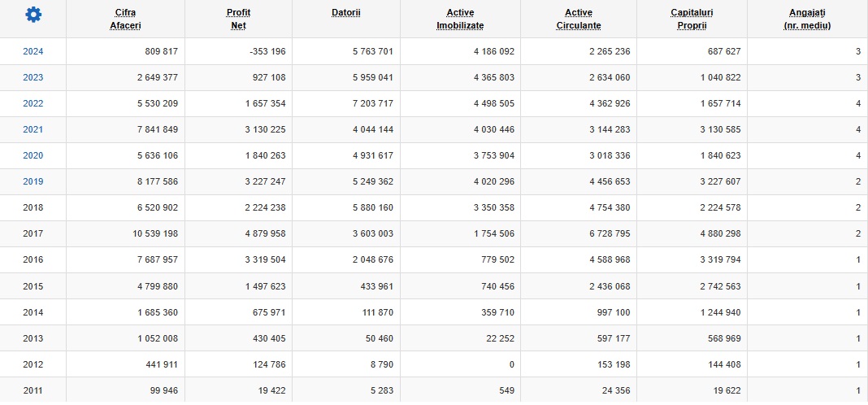Click the 5 959 041 debts value
Viewport: 868px width, 405px height.
(372, 77)
